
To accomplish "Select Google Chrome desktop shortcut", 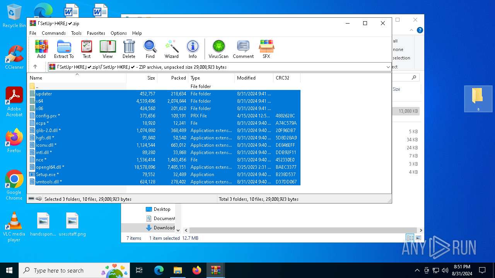I will point(14,185).
